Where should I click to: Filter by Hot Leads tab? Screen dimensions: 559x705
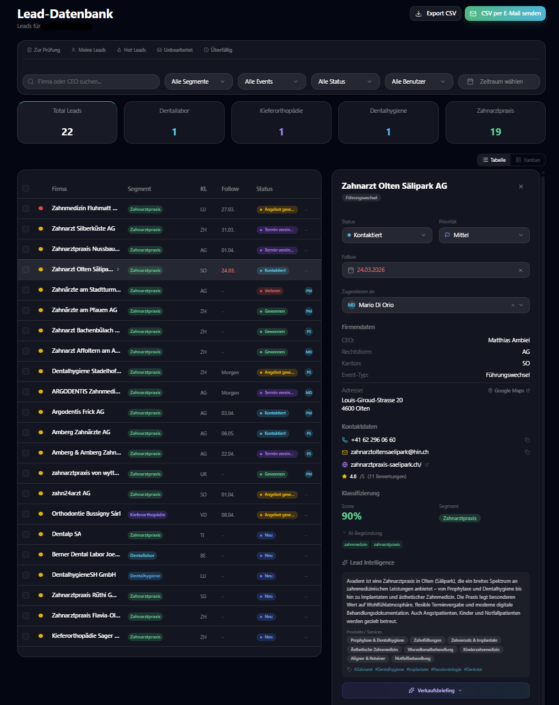(131, 50)
